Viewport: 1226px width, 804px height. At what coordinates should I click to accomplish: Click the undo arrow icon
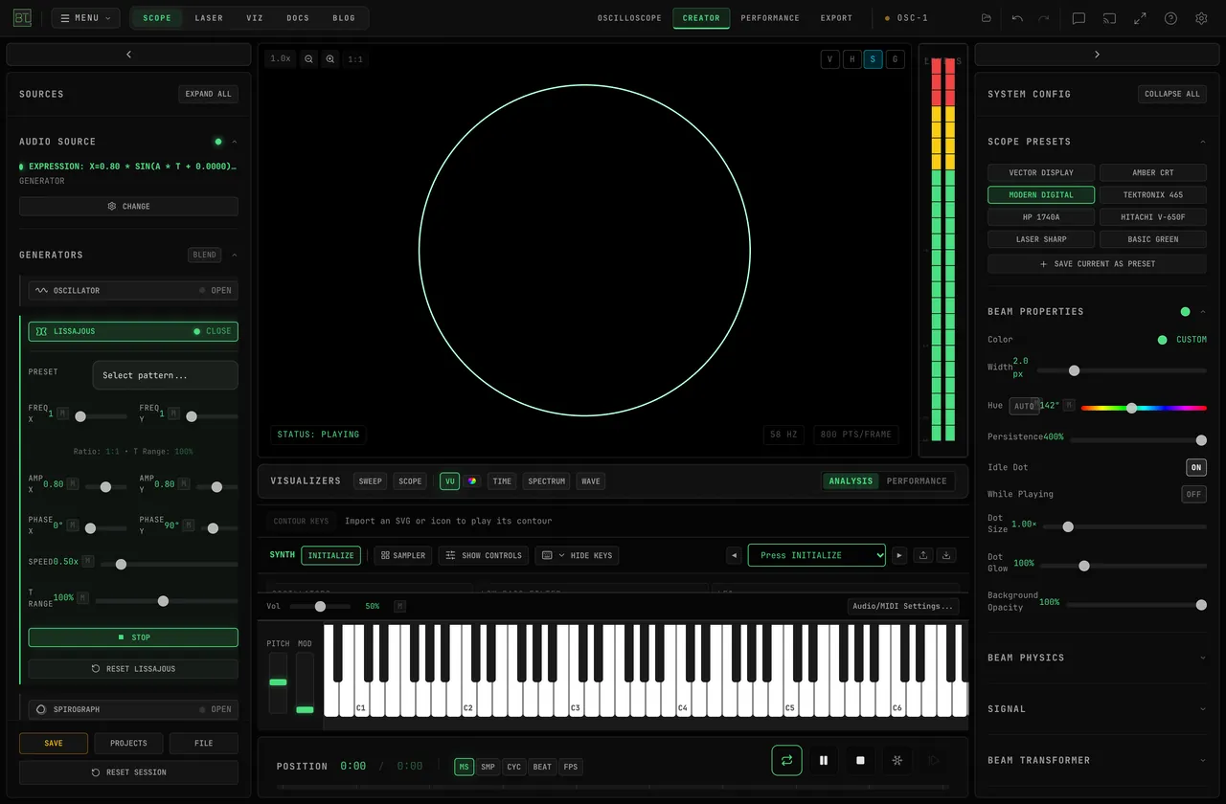tap(1017, 18)
